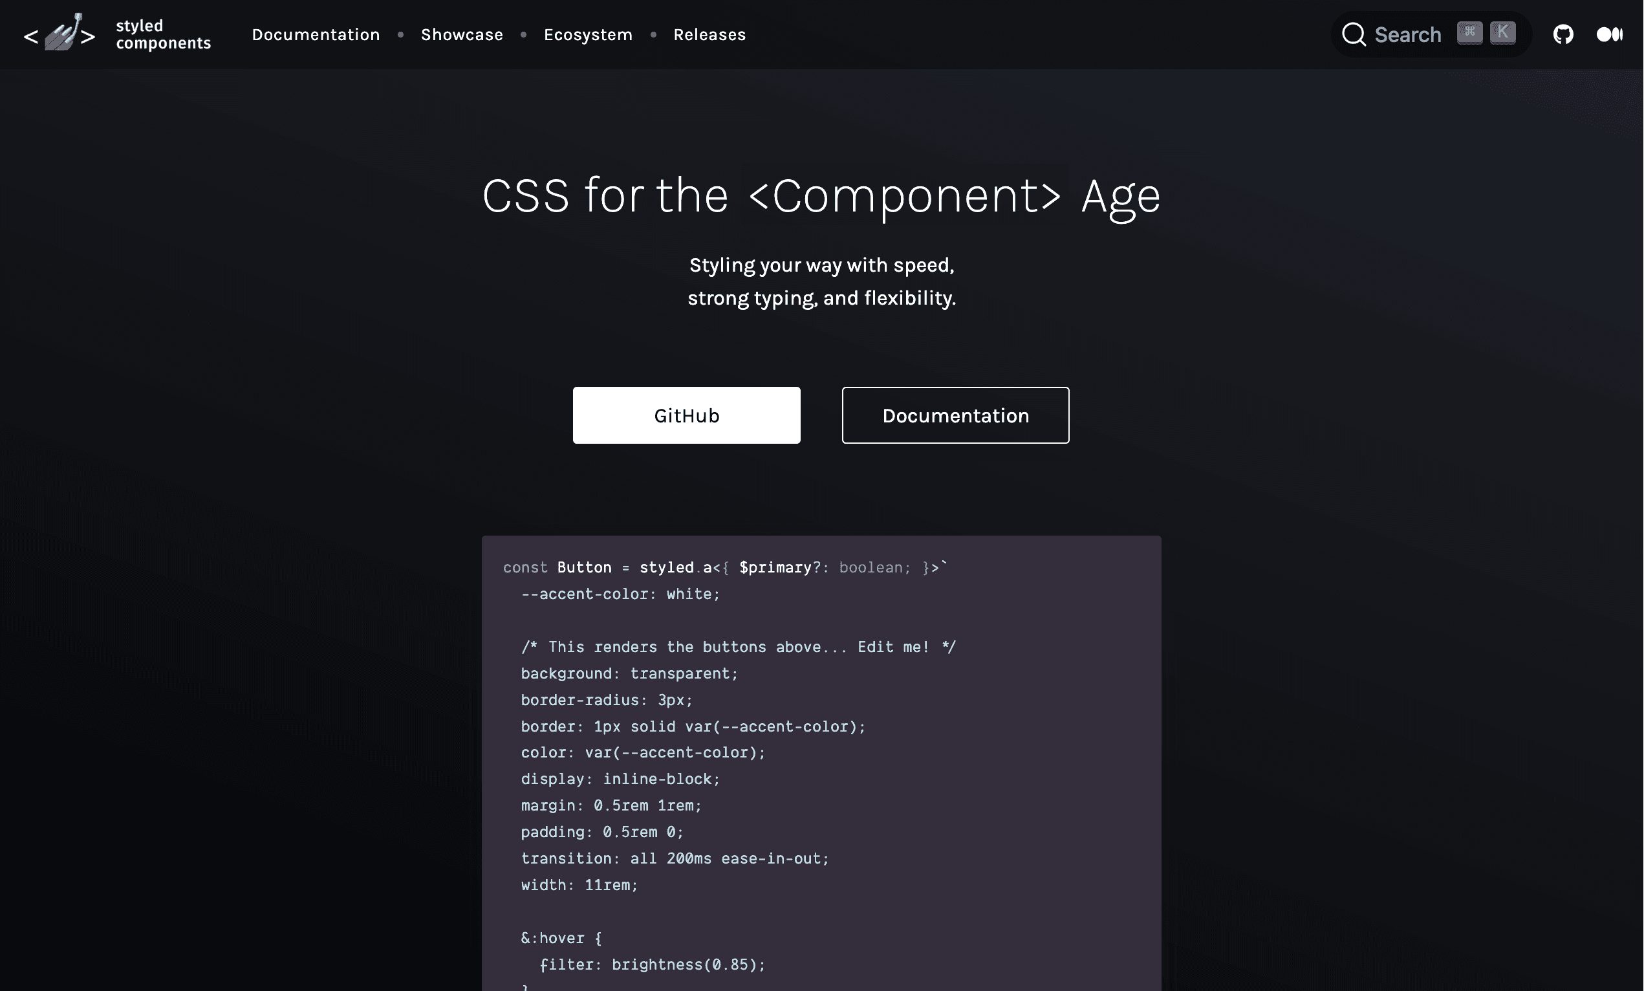
Task: Open the GitHub icon in the header
Action: (1563, 34)
